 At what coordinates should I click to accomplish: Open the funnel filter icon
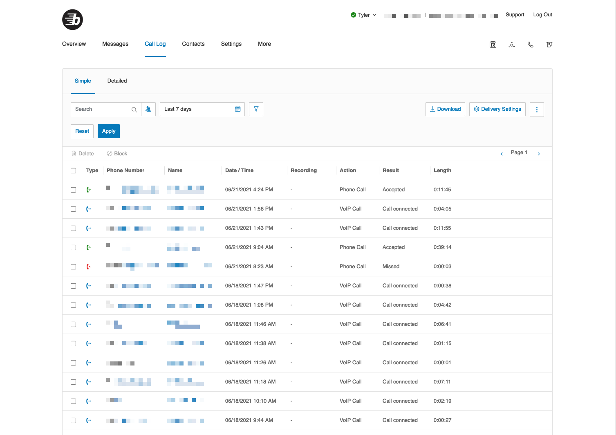coord(256,109)
